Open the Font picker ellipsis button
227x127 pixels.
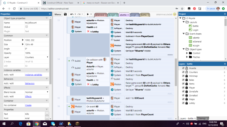tap(47, 118)
